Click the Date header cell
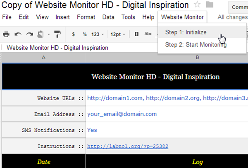 [x=44, y=162]
